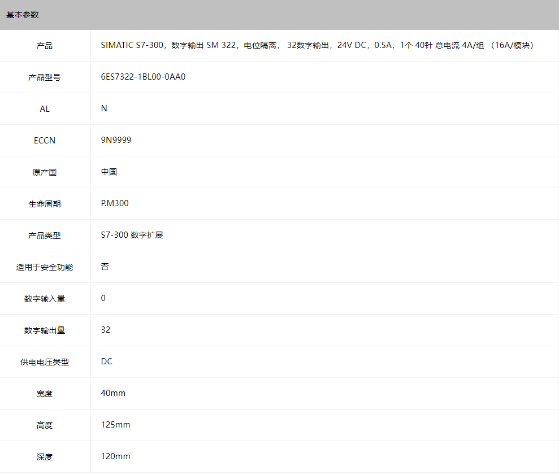Select the AL value N
Viewport: 559px width, 475px height.
pos(104,108)
